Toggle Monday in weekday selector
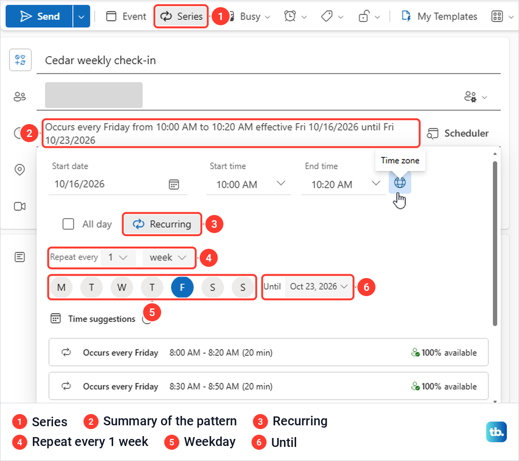The width and height of the screenshot is (519, 461). pyautogui.click(x=61, y=287)
